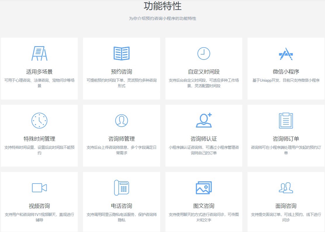
Task: Select the 自定义时间段 heading
Action: coord(204,71)
